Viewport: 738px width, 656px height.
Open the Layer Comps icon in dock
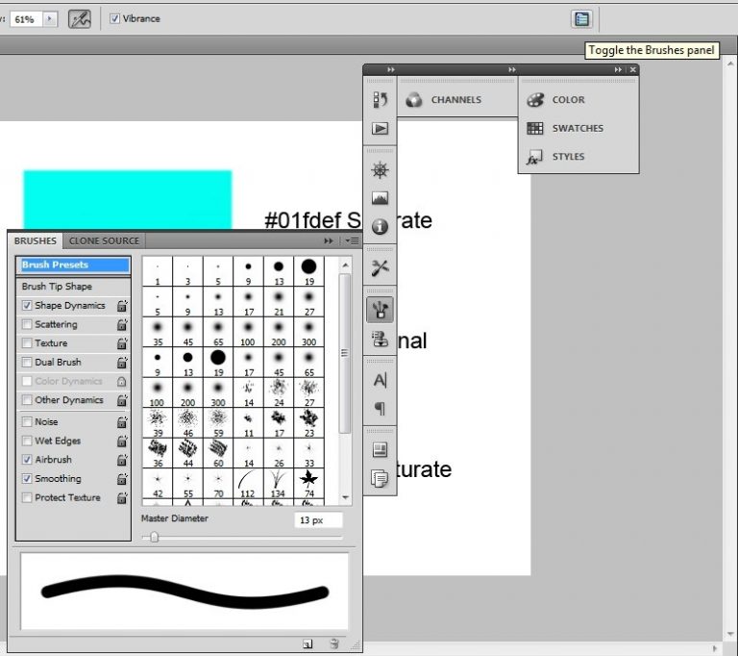click(x=380, y=449)
